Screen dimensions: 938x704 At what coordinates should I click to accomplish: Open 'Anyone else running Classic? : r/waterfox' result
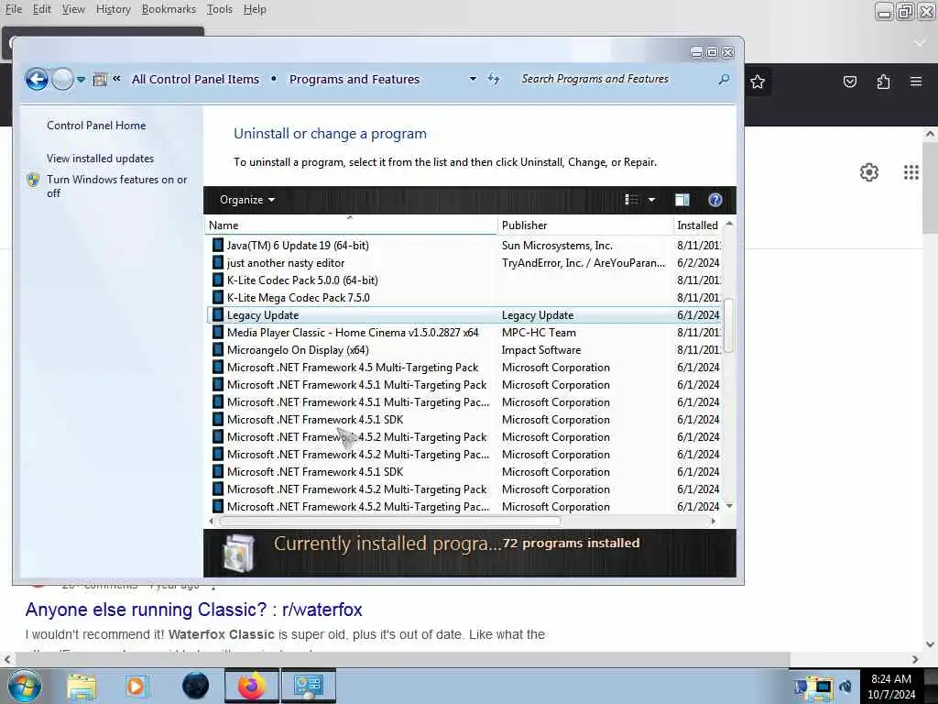point(194,610)
